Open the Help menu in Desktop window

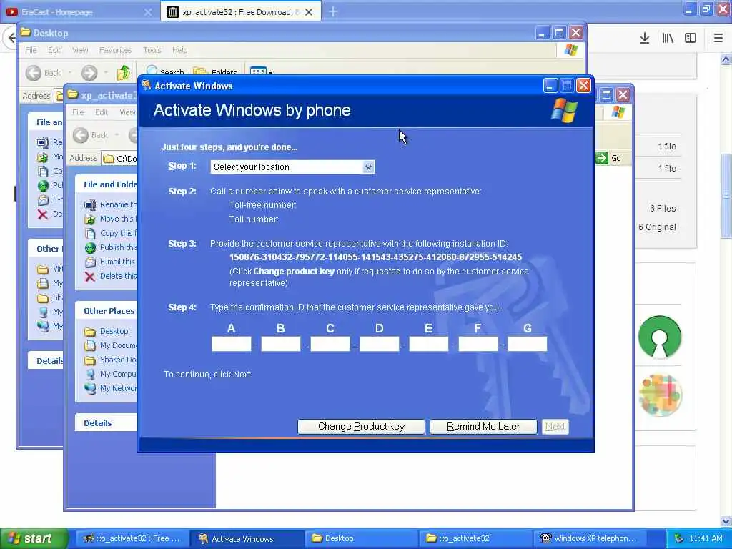click(x=179, y=50)
